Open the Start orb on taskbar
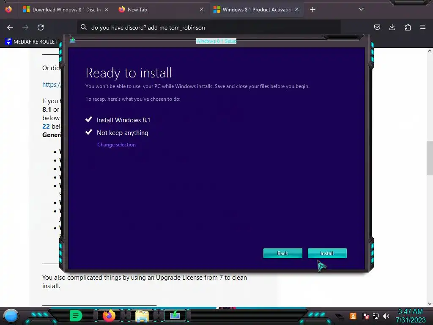The width and height of the screenshot is (433, 325). tap(11, 316)
